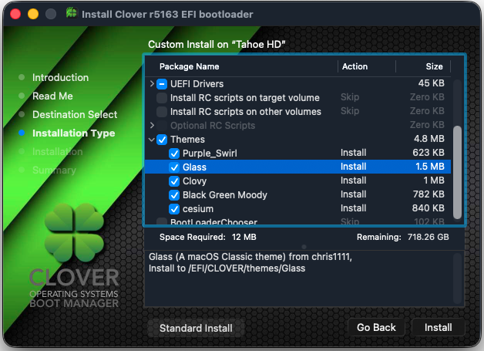This screenshot has height=351, width=484.
Task: Click the Install button
Action: [x=439, y=327]
